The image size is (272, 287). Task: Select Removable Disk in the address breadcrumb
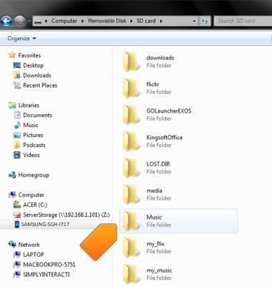click(107, 21)
